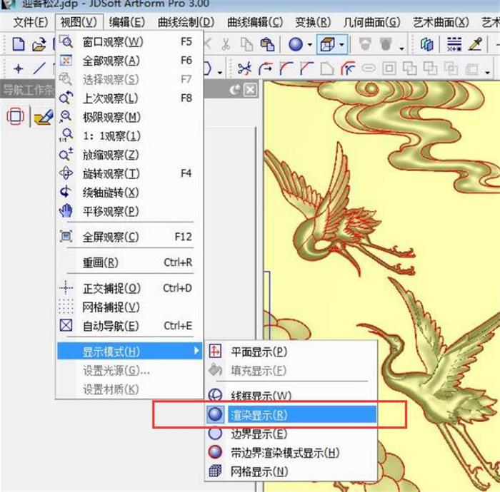Viewport: 500px width, 492px height.
Task: Click the striped lines icon beside eyedropper
Action: coord(454,44)
